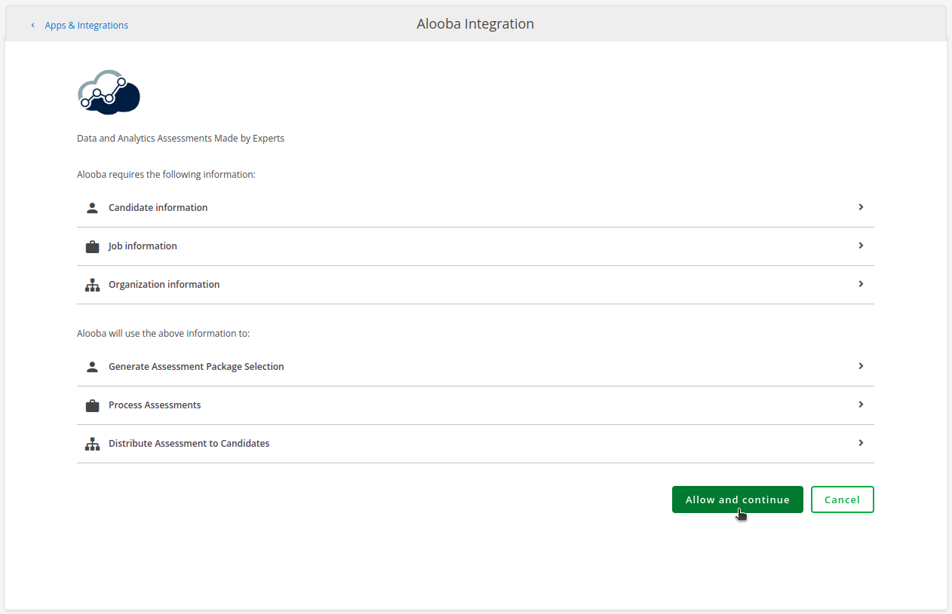Select the Job information row label
This screenshot has height=614, width=952.
(143, 246)
